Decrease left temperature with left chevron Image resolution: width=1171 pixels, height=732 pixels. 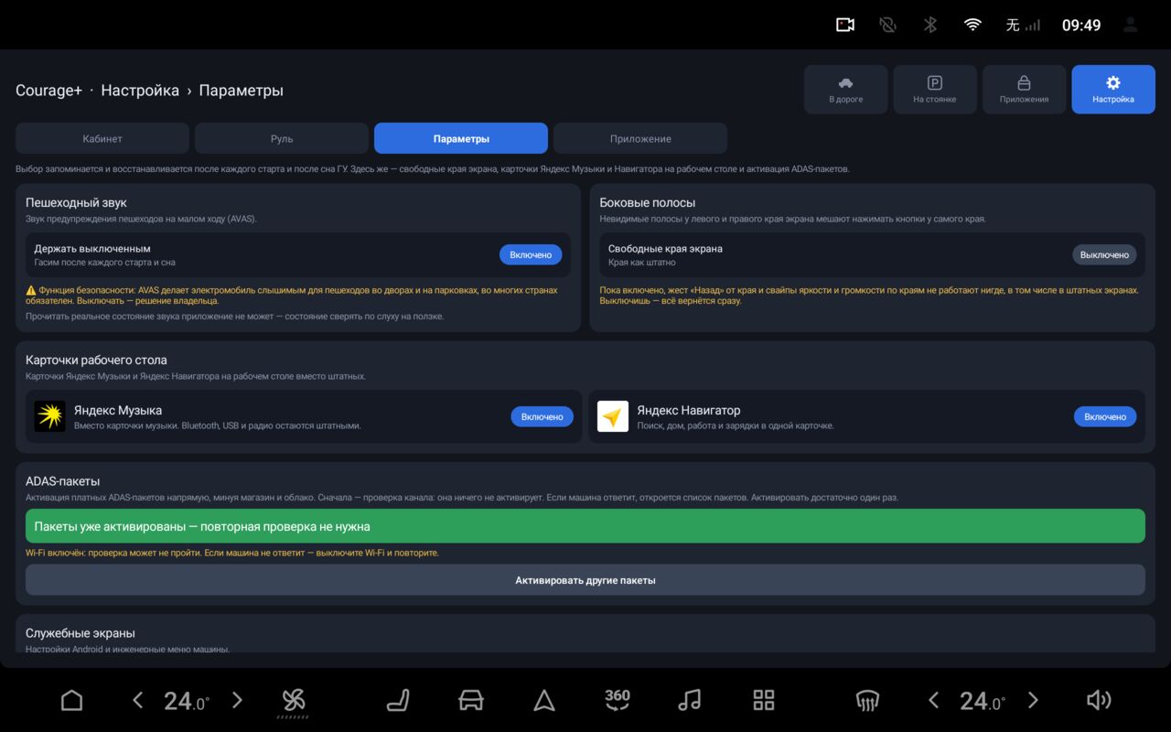tap(137, 701)
